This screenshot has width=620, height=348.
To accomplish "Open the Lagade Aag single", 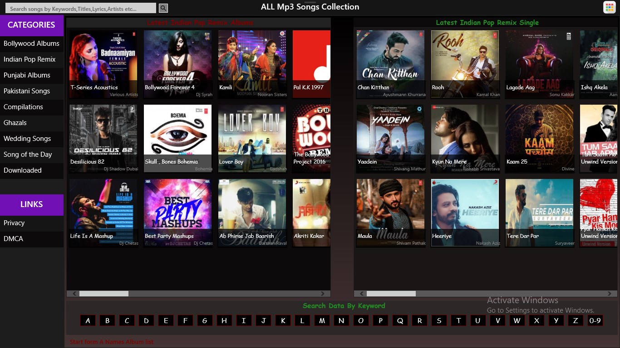I will [x=539, y=64].
